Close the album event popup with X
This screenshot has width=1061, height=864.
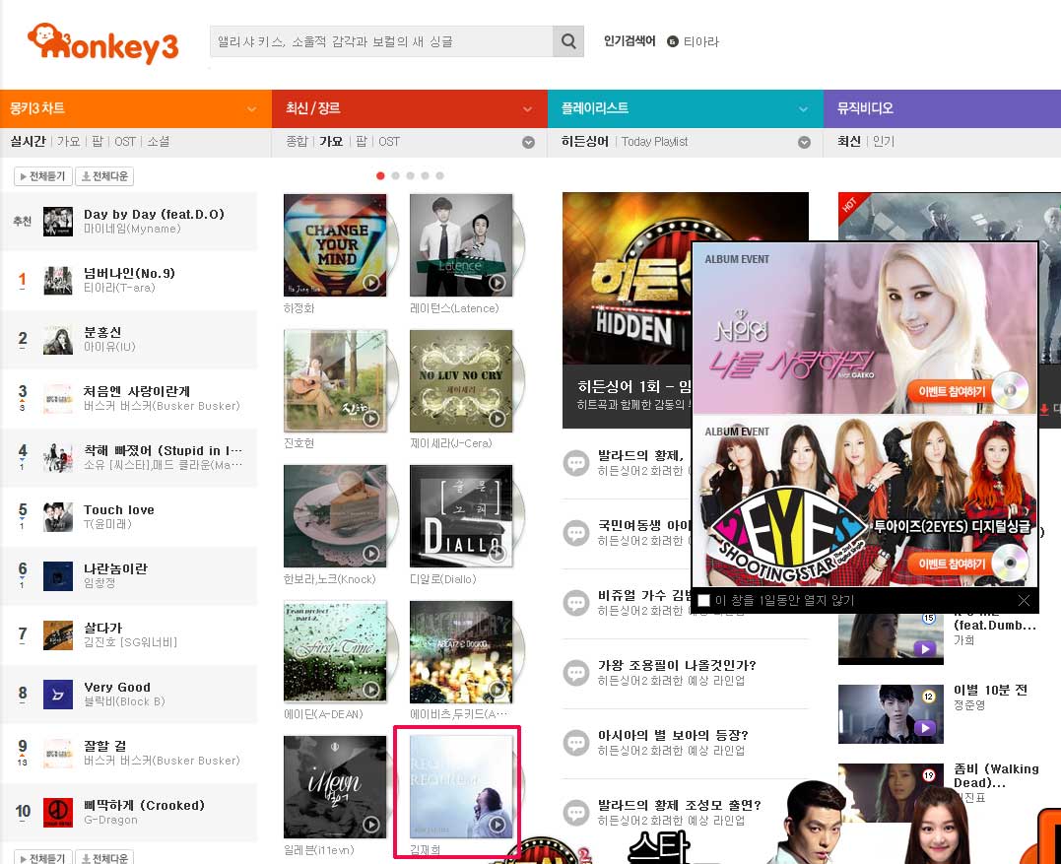click(1024, 600)
